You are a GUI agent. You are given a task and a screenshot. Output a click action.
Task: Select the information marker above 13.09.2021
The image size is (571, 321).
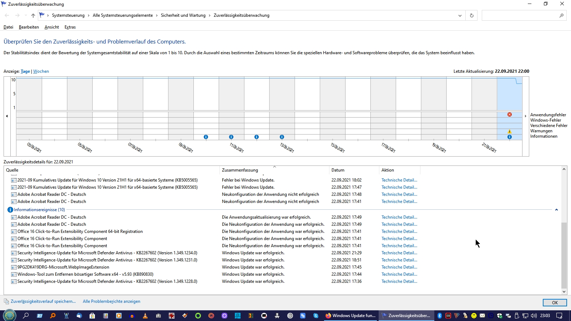[282, 137]
